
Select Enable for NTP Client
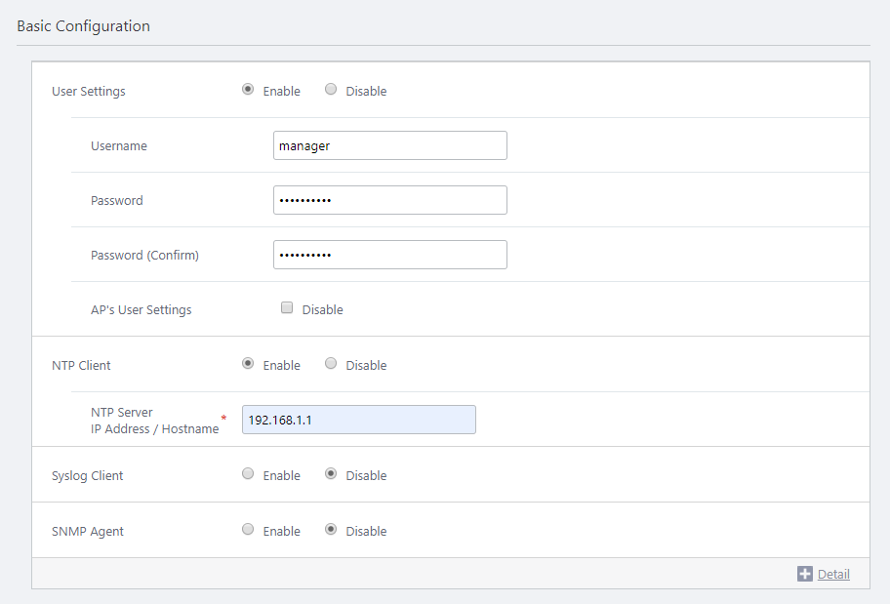click(x=248, y=364)
